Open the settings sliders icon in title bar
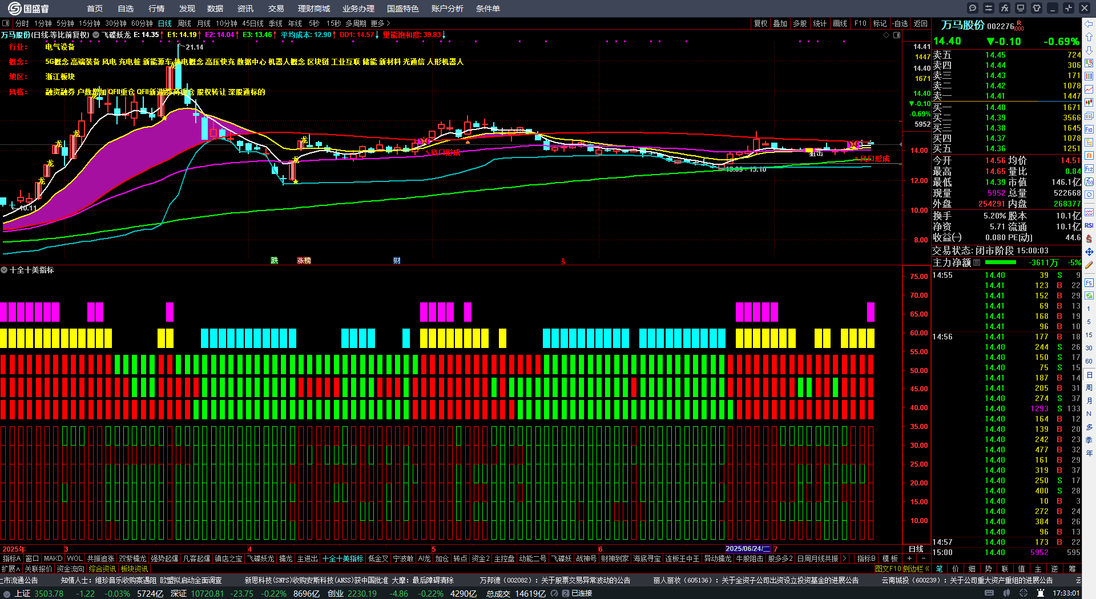Viewport: 1096px width, 599px height. pos(989,8)
